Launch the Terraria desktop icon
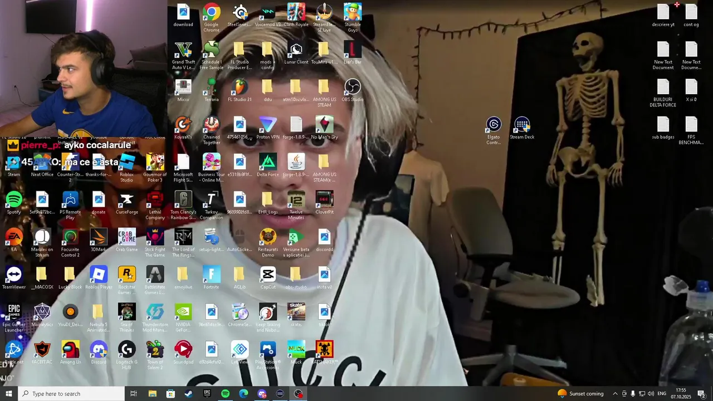This screenshot has height=401, width=713. (x=211, y=90)
